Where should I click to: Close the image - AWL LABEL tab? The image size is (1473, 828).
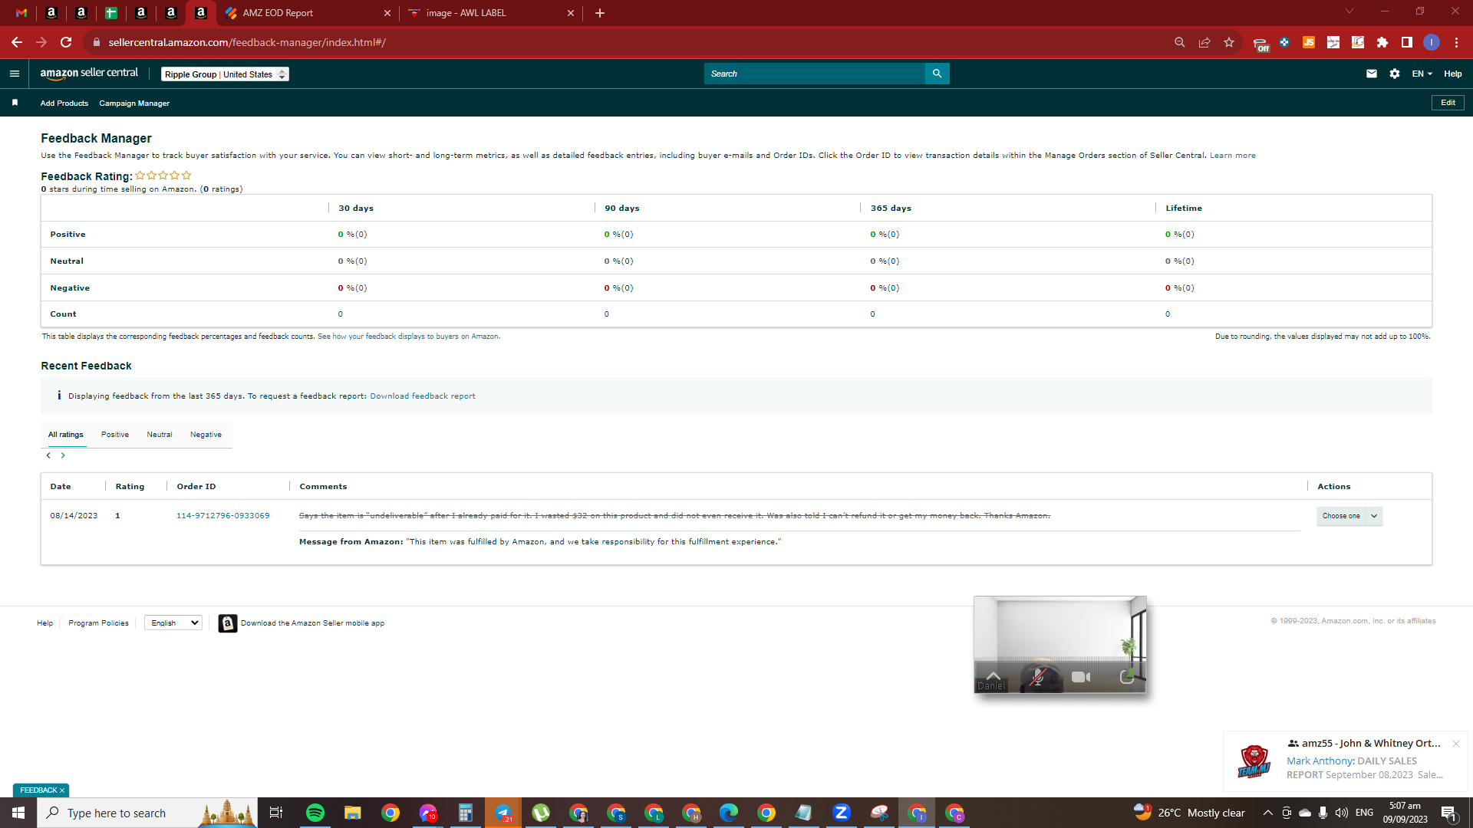tap(571, 13)
